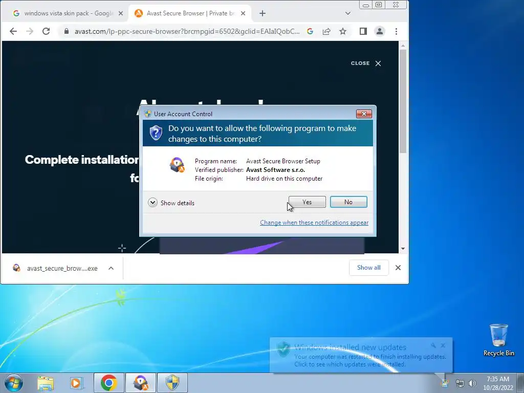Open a new browser tab
This screenshot has height=393, width=524.
pos(263,13)
